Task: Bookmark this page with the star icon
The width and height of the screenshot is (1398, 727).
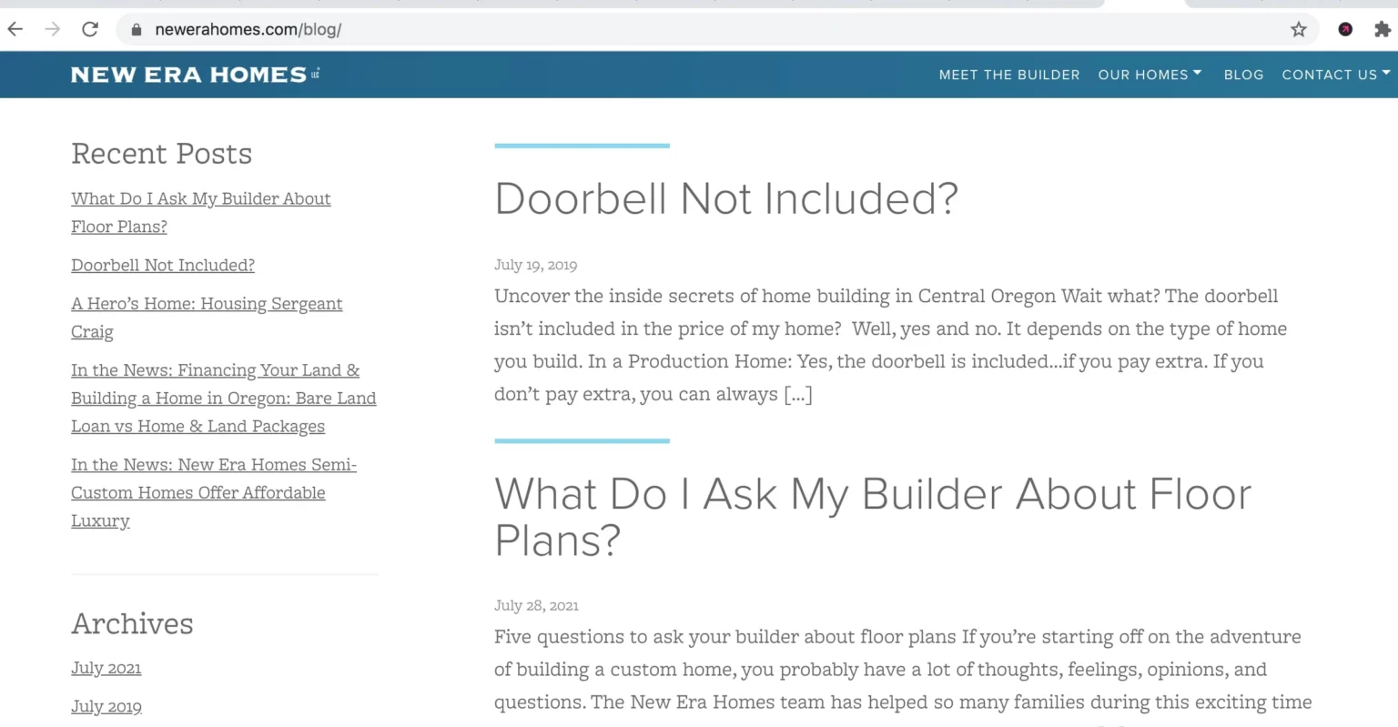Action: tap(1298, 28)
